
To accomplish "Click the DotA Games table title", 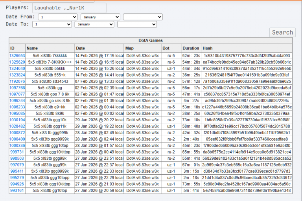I will click(151, 40).
